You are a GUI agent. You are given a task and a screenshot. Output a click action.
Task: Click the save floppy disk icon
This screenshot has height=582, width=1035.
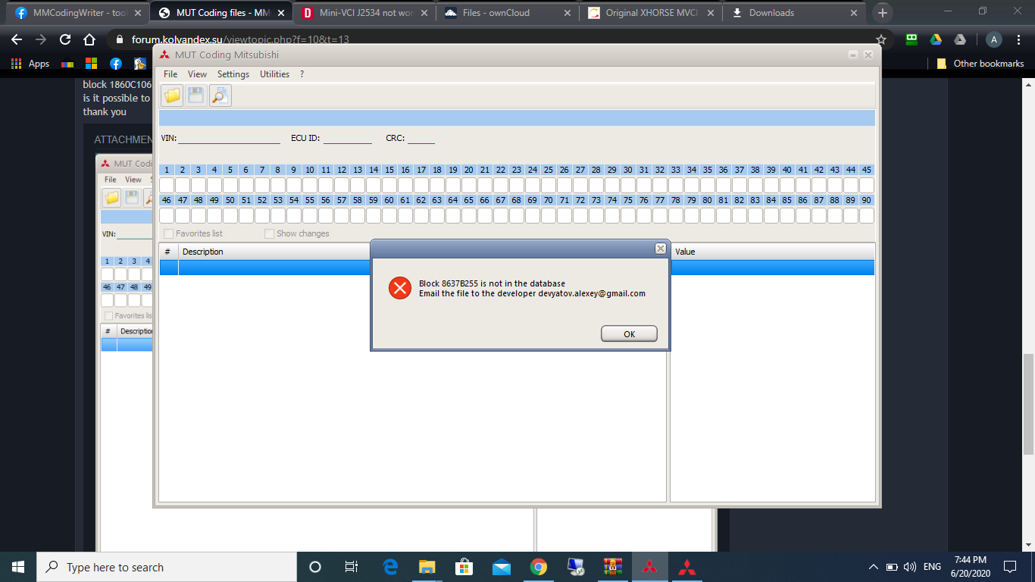(196, 95)
